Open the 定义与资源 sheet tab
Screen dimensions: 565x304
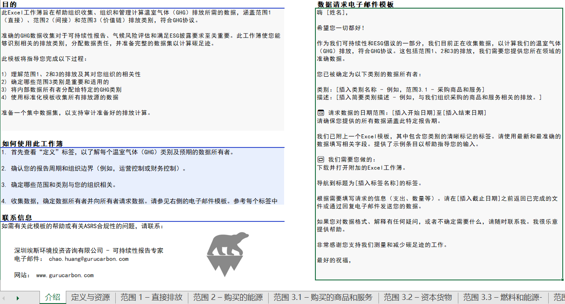coord(90,297)
